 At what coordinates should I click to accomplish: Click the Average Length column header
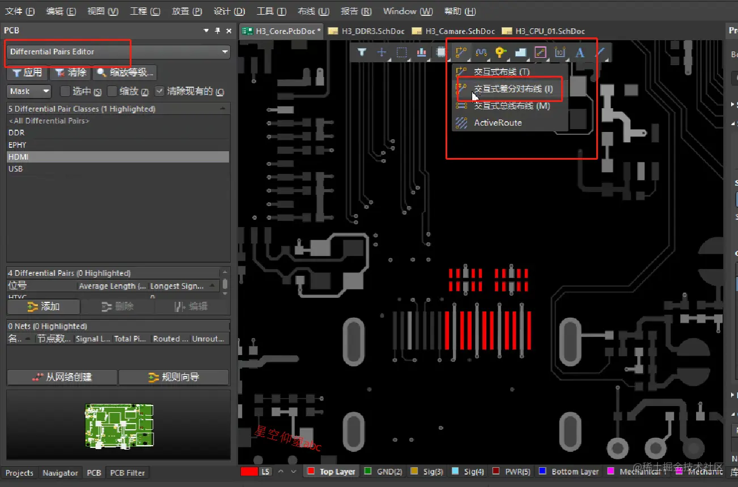(113, 286)
